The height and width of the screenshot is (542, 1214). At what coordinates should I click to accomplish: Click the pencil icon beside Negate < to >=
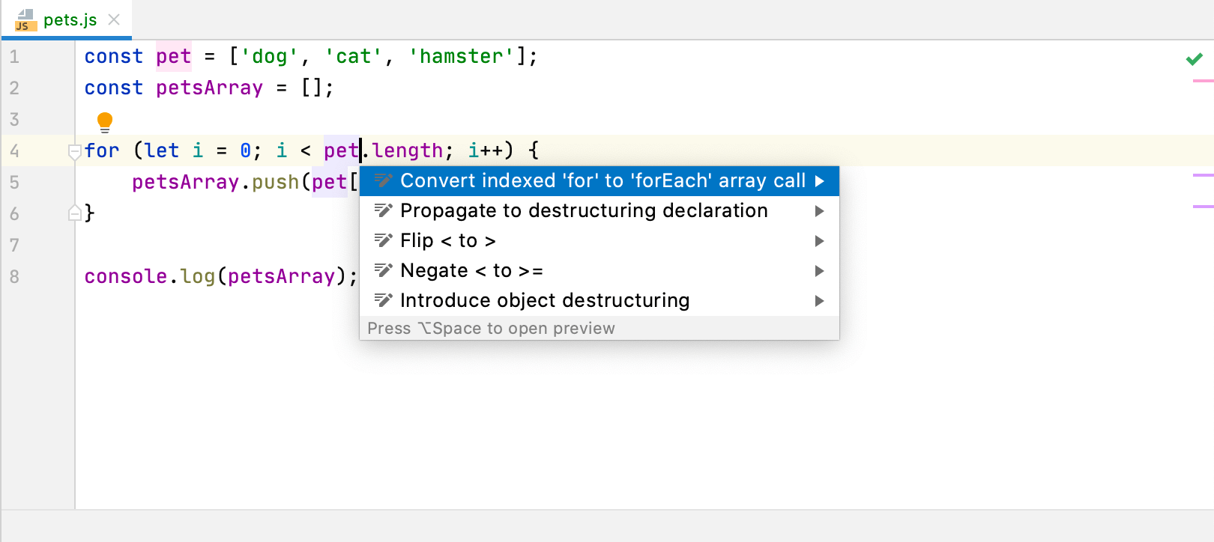click(383, 270)
